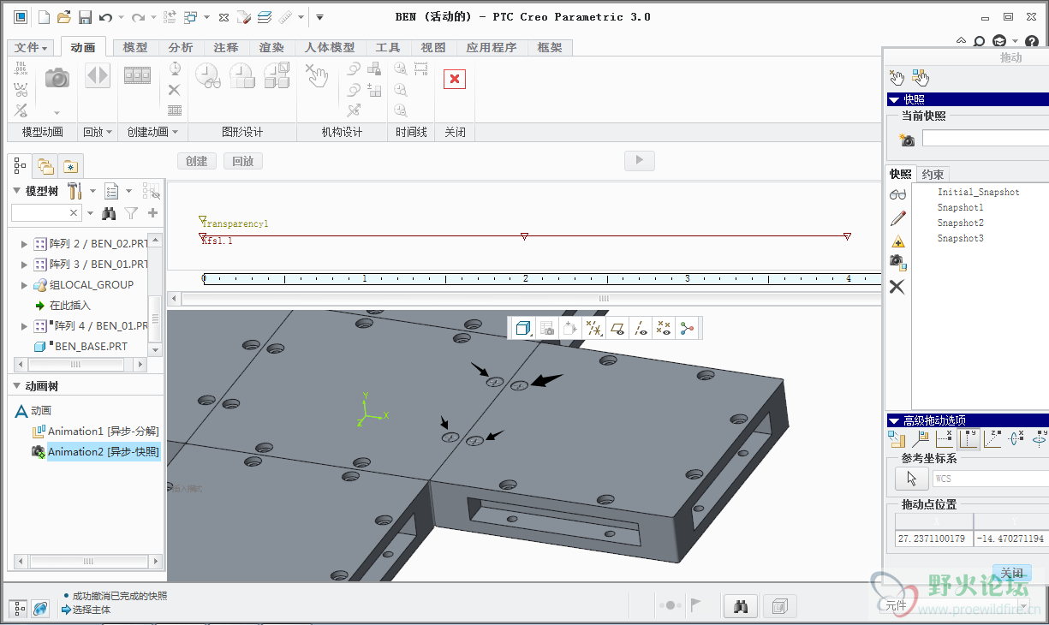
Task: Switch to the 工具 ribbon tab
Action: (x=388, y=48)
